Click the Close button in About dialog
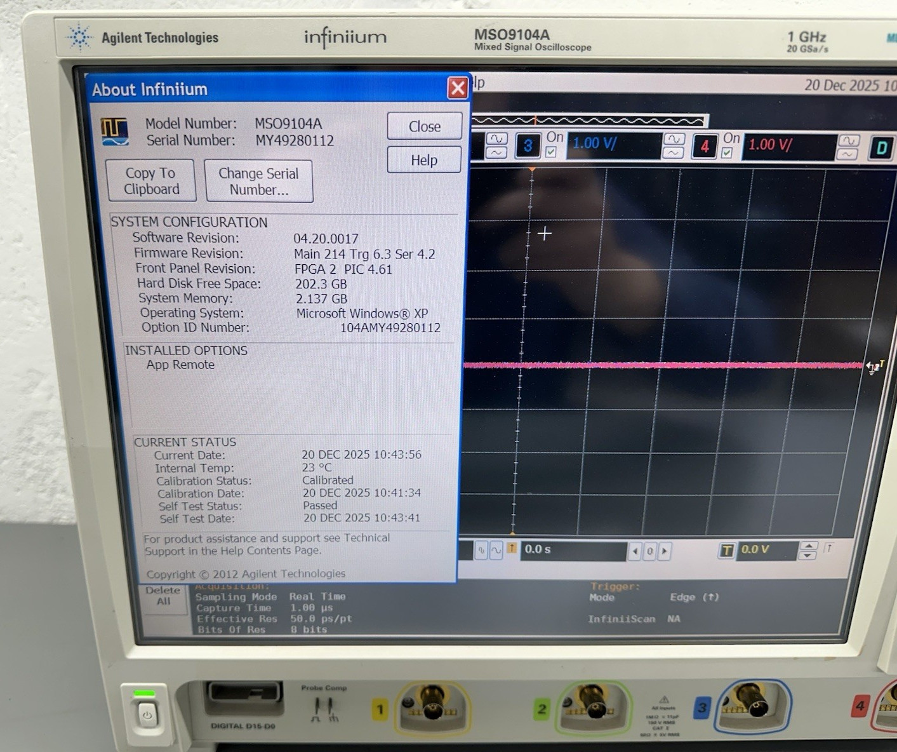The height and width of the screenshot is (752, 897). click(424, 126)
